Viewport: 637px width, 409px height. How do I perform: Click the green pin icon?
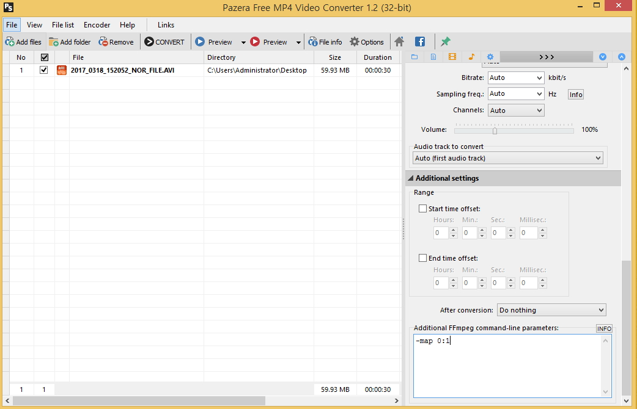[x=446, y=42]
